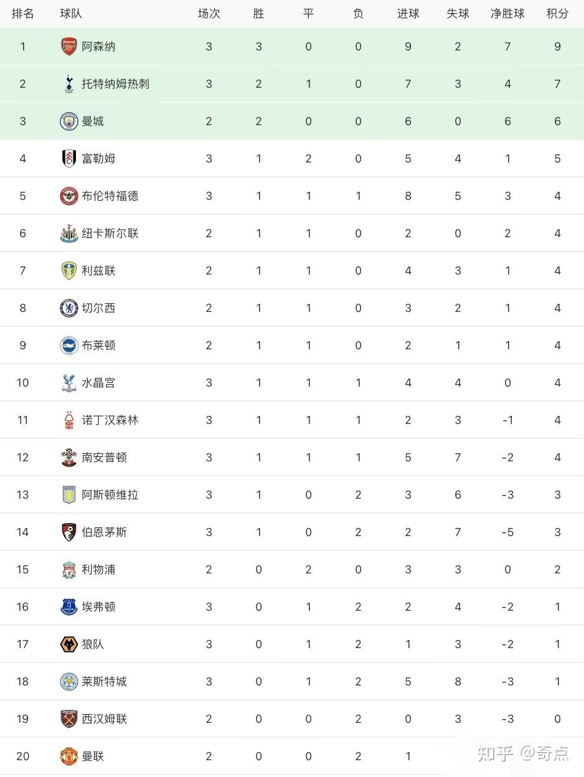Click the West Ham United crest

[x=68, y=719]
